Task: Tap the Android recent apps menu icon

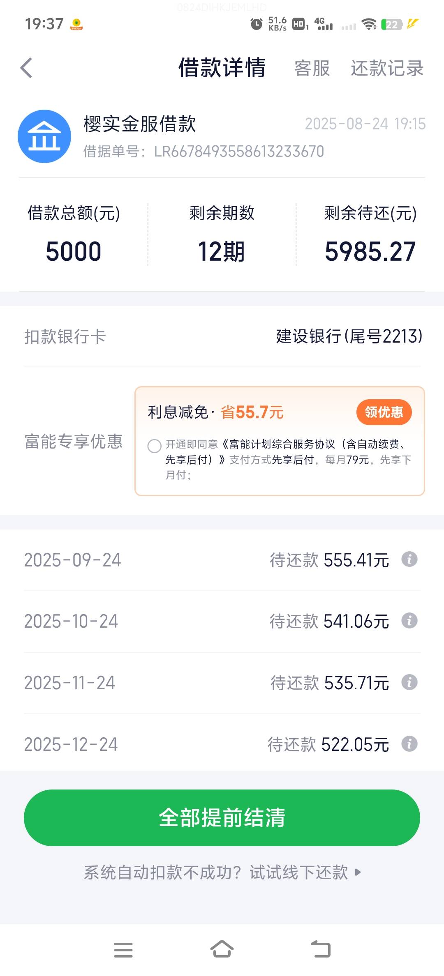Action: tap(123, 950)
